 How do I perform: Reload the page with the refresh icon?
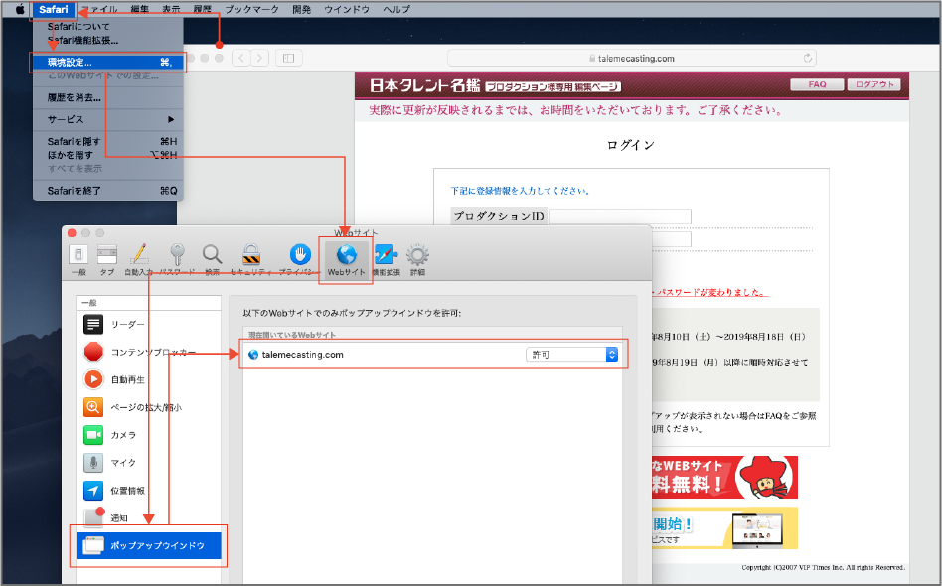click(x=808, y=59)
